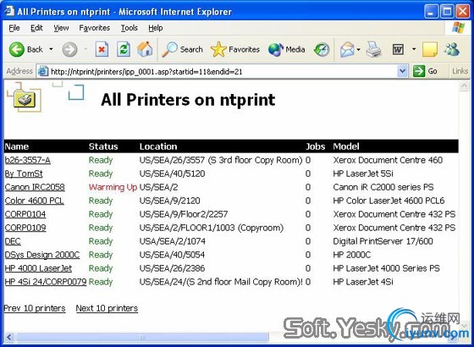Viewport: 474px width, 347px height.
Task: Click the Mail envelope icon
Action: tap(347, 50)
